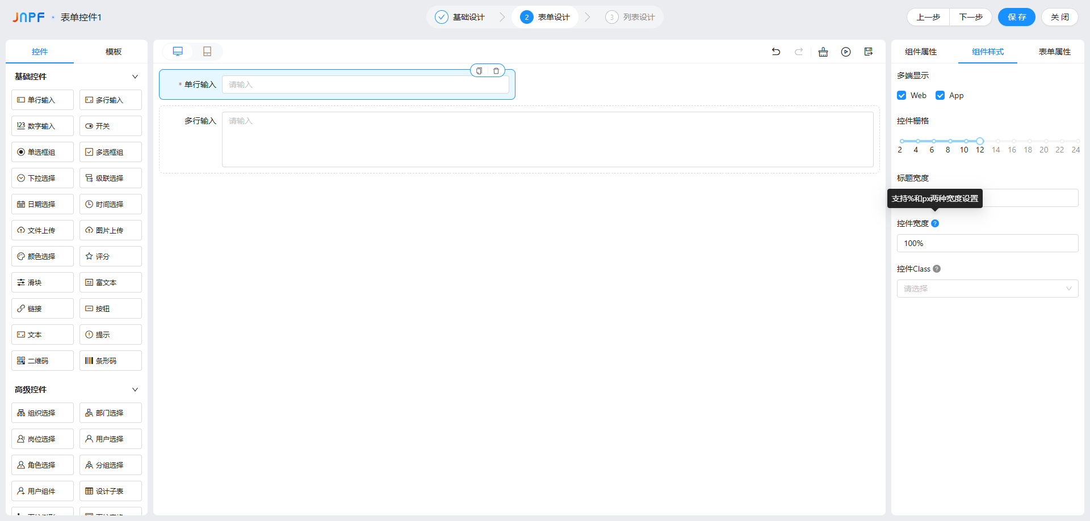Add a 设计子表 control
The height and width of the screenshot is (521, 1090).
tap(111, 491)
